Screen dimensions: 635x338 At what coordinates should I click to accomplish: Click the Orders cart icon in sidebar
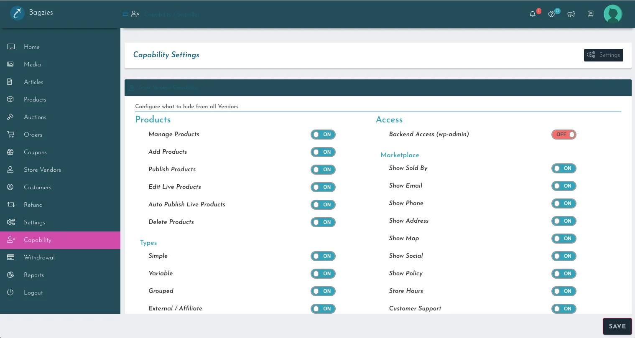pyautogui.click(x=11, y=135)
